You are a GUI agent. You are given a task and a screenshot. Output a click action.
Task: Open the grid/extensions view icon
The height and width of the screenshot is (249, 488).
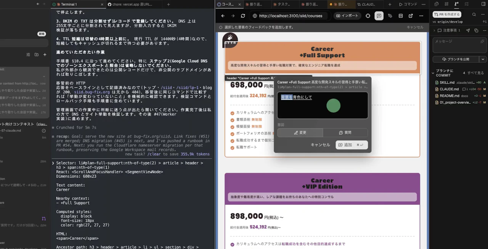click(x=446, y=4)
